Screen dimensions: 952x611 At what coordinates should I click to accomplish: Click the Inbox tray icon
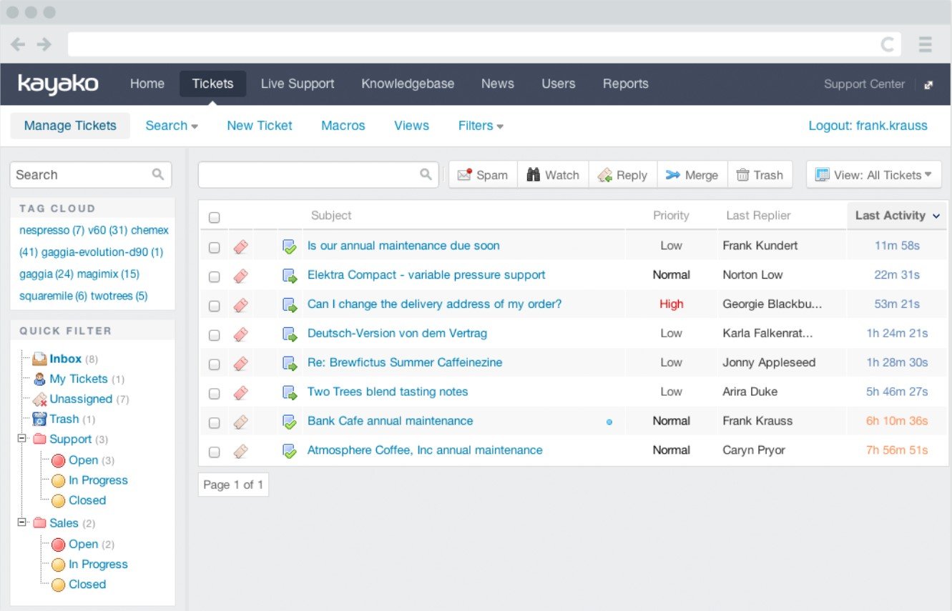tap(39, 359)
